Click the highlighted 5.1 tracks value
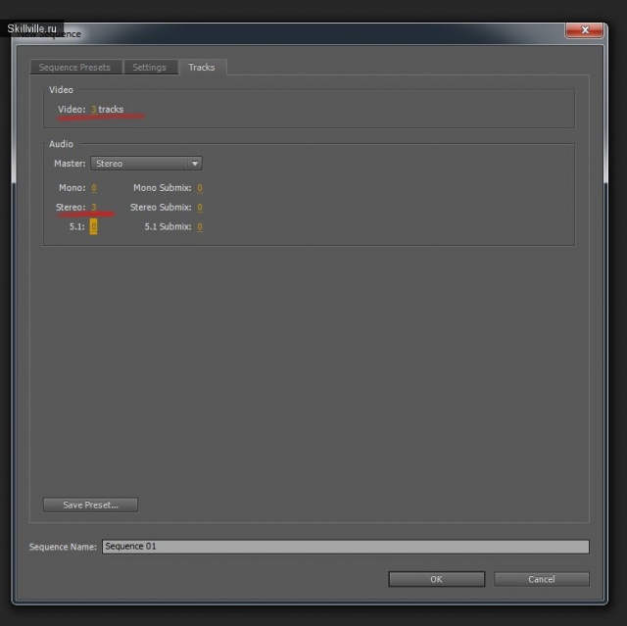This screenshot has height=626, width=627. (94, 226)
